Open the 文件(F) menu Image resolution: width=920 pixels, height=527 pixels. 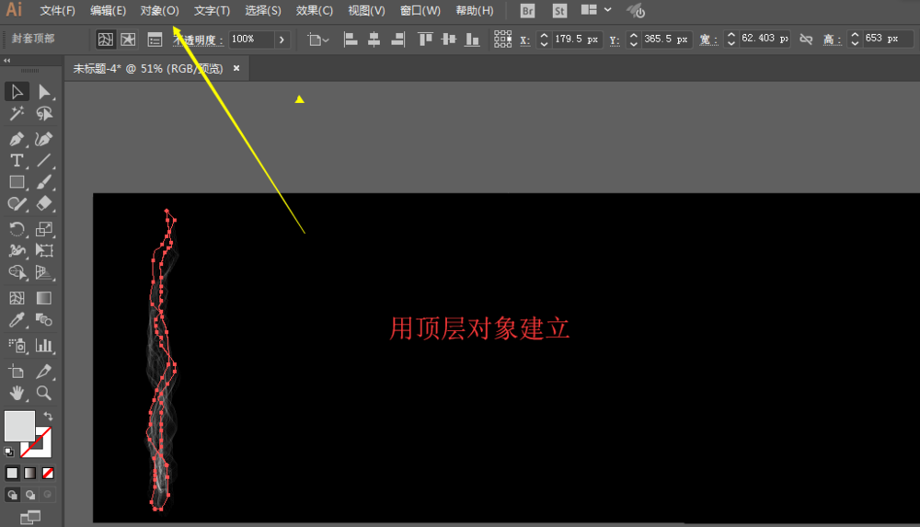point(57,10)
